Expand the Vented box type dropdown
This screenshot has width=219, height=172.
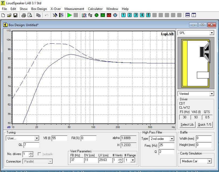(x=211, y=94)
